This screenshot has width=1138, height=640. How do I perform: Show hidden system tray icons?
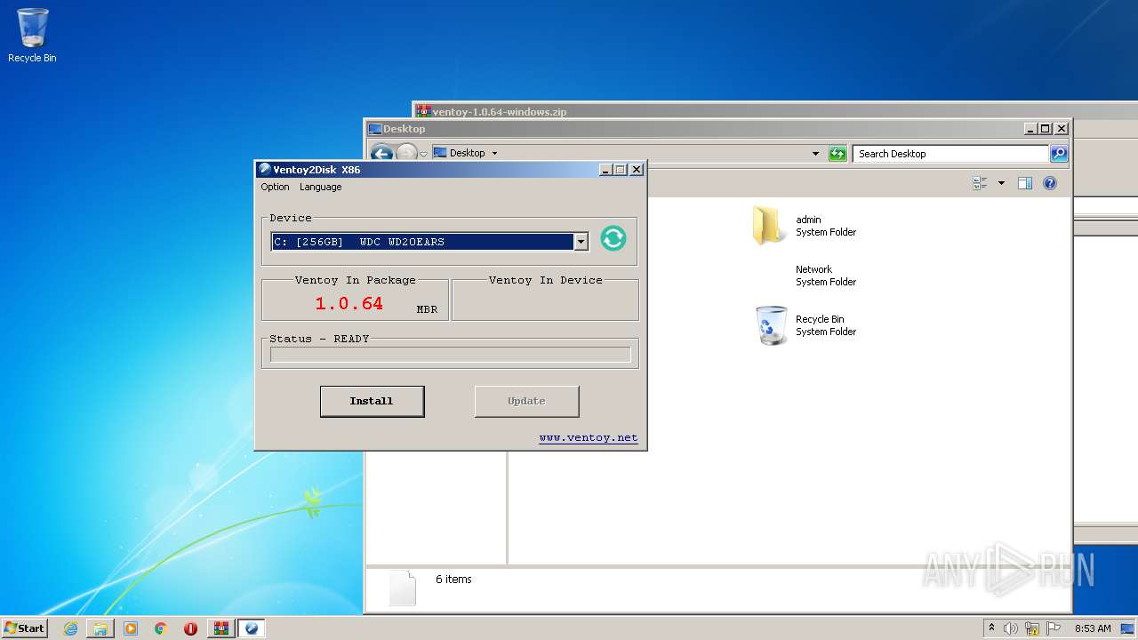[991, 628]
